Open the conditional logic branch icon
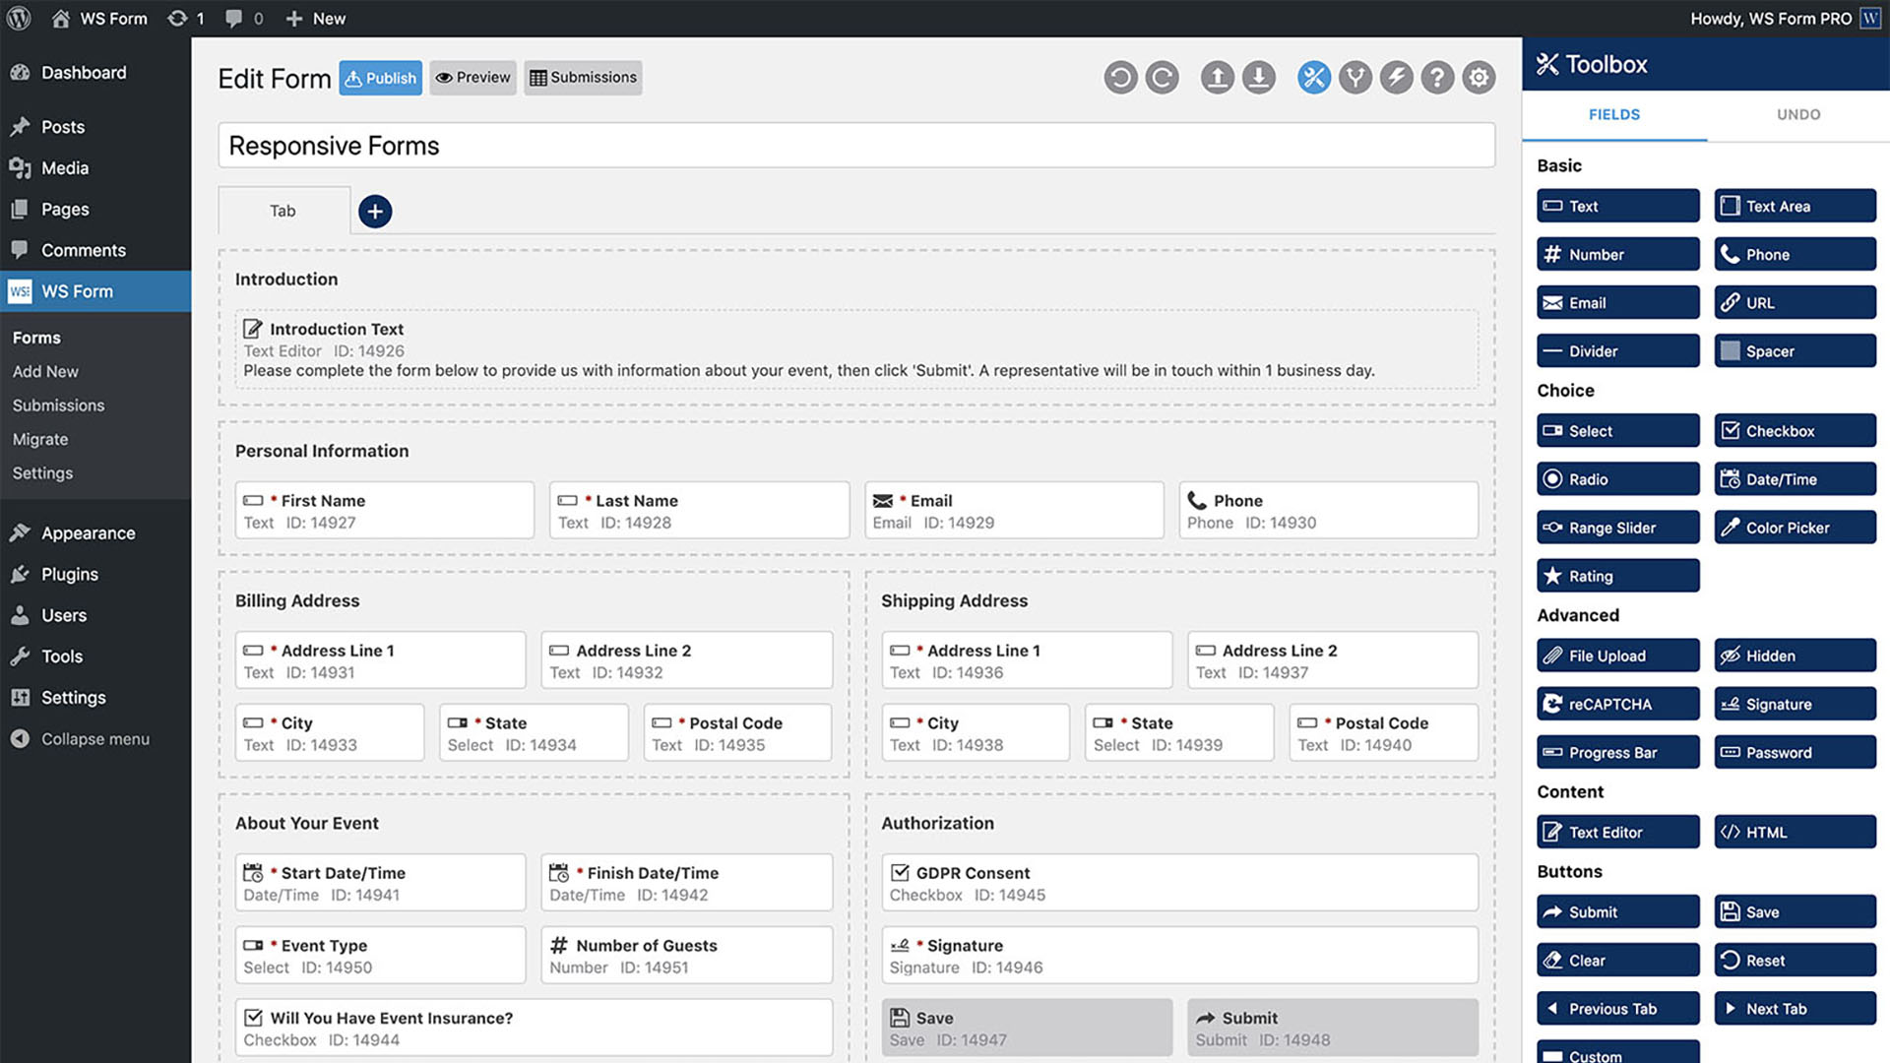The width and height of the screenshot is (1890, 1063). 1355,78
